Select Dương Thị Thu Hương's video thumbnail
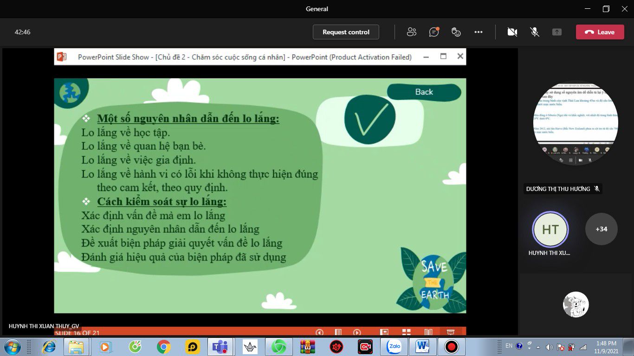 tap(576, 124)
